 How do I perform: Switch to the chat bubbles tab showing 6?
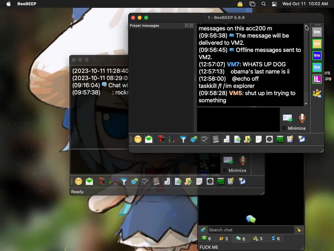[x=240, y=238]
